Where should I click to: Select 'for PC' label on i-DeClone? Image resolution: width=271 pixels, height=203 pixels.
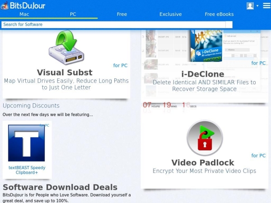[258, 63]
